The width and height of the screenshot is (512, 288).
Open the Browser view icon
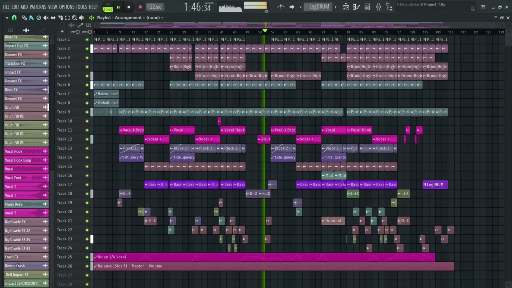click(x=389, y=7)
